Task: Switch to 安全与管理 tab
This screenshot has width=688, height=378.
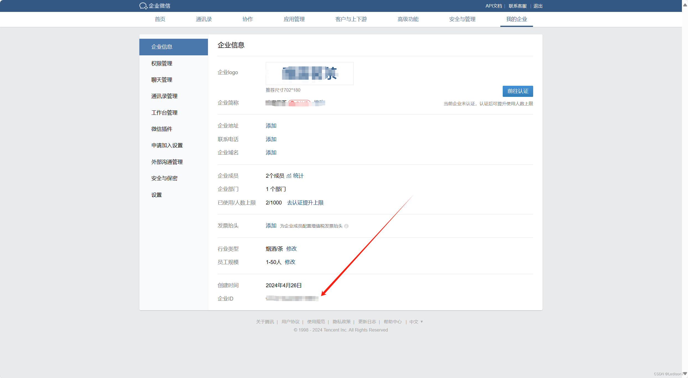Action: click(x=462, y=19)
